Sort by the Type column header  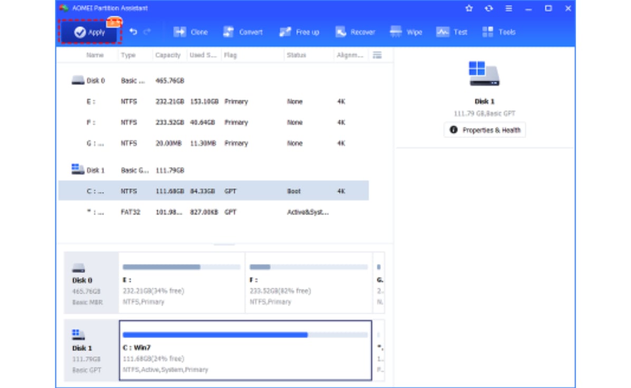[x=128, y=55]
